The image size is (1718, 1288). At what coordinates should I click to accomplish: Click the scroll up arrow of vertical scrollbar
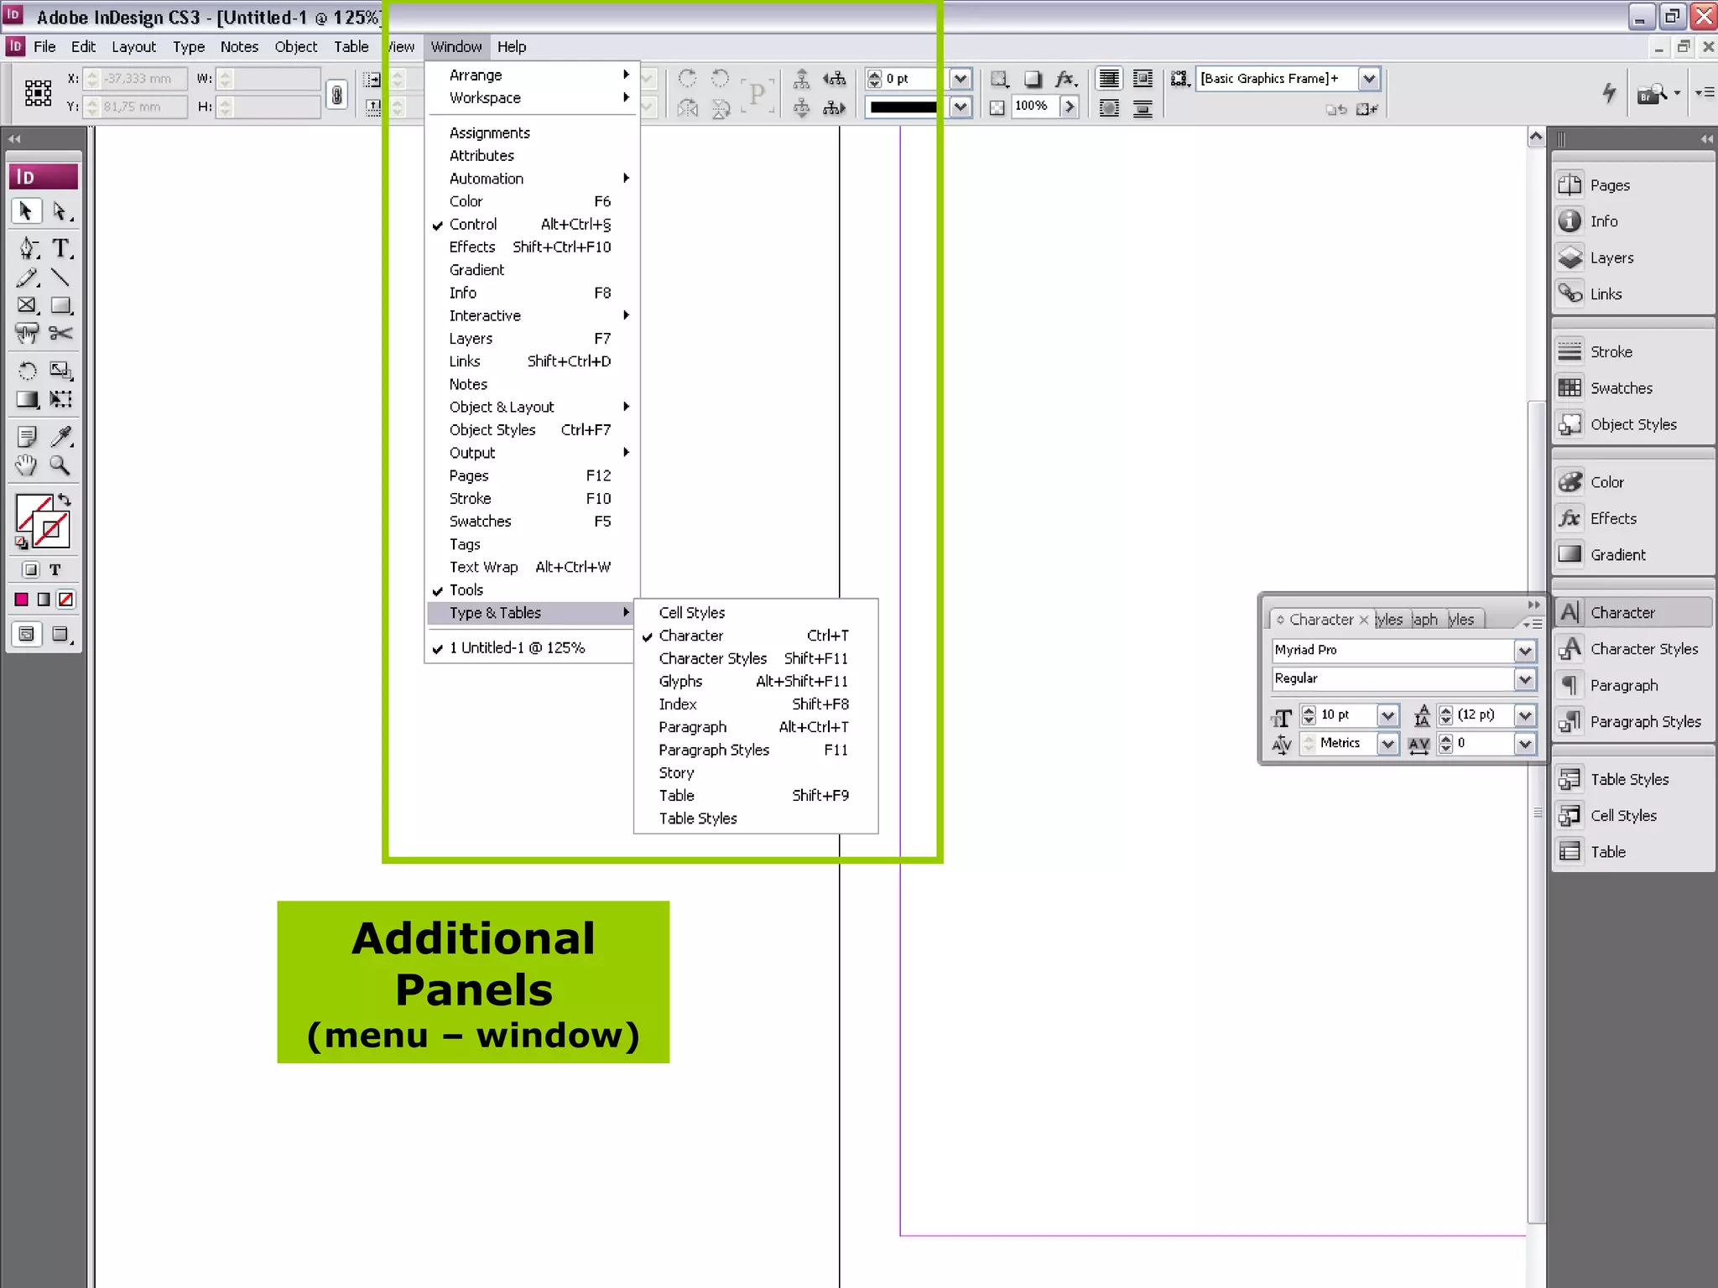tap(1536, 137)
